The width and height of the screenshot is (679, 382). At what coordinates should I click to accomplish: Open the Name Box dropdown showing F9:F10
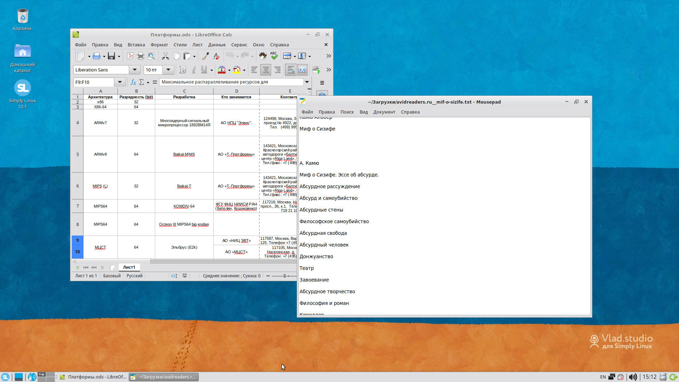click(120, 82)
